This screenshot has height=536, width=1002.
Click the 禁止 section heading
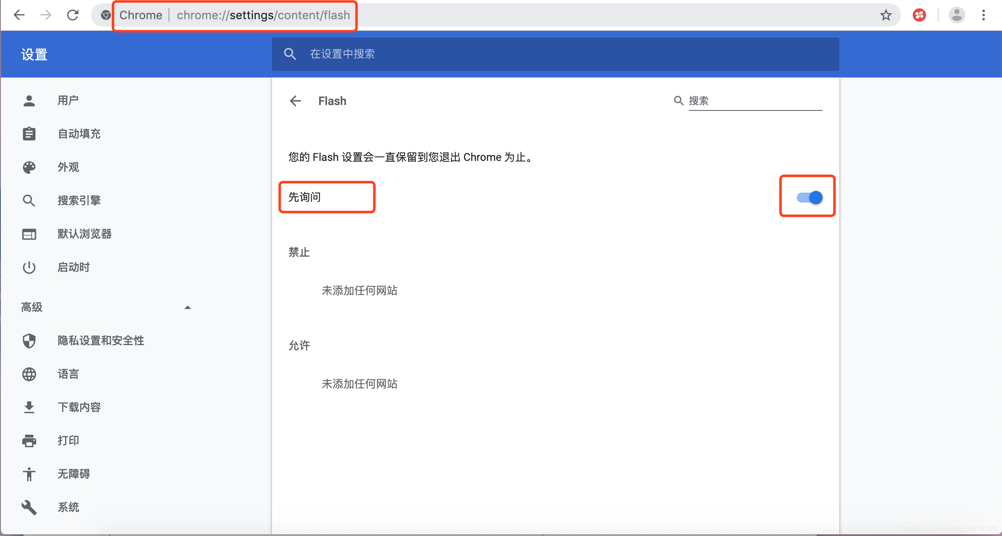[x=299, y=252]
